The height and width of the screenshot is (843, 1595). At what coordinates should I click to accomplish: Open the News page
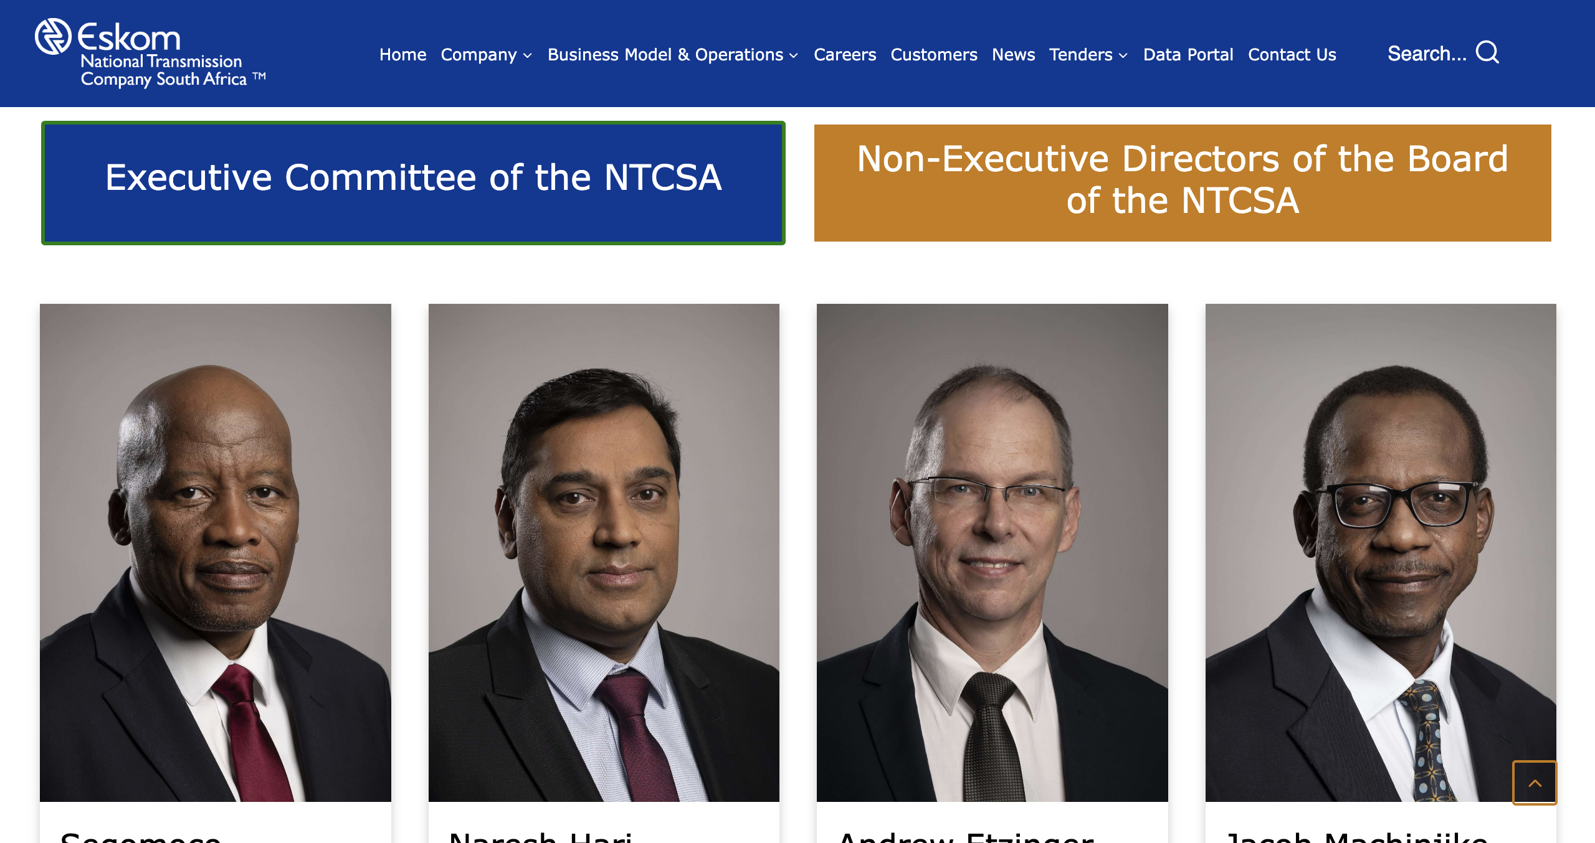(x=1013, y=55)
